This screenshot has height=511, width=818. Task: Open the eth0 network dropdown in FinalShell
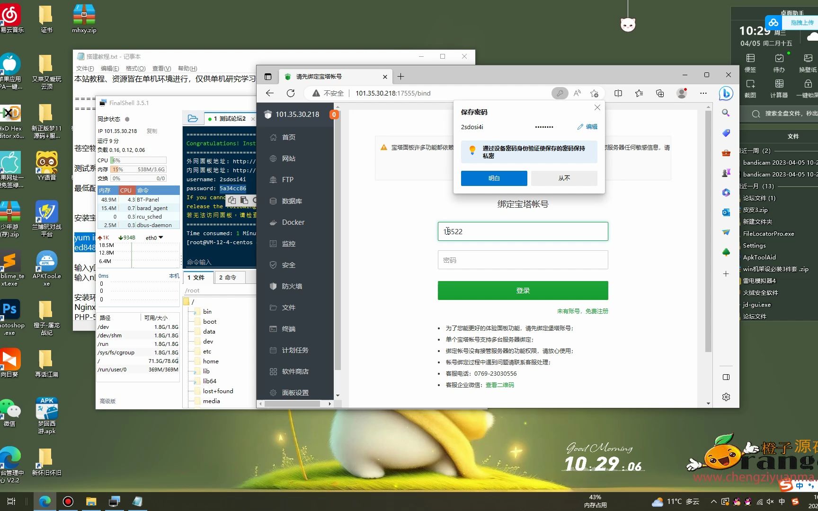click(154, 238)
